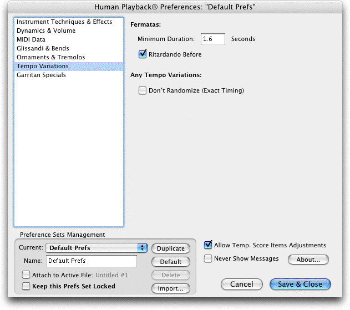Open the Current preference set dropdown
The height and width of the screenshot is (310, 350).
point(97,248)
